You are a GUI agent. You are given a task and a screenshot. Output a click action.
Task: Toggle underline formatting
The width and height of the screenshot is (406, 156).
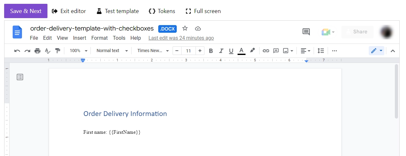[x=231, y=51]
